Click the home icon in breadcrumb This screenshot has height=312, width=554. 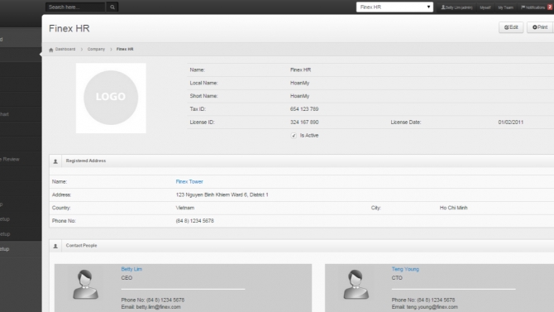click(51, 50)
